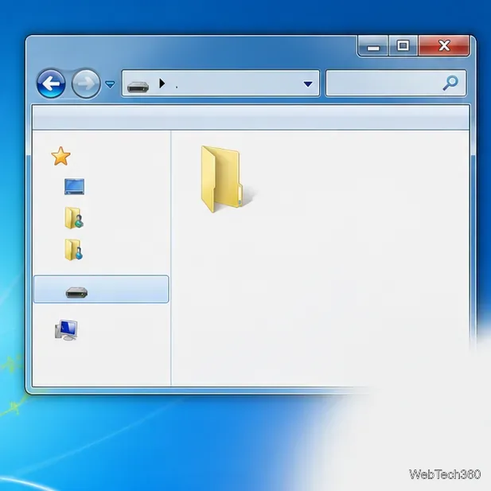Expand the black breadcrumb arrow in address bar
Screen dimensions: 491x491
tap(162, 84)
